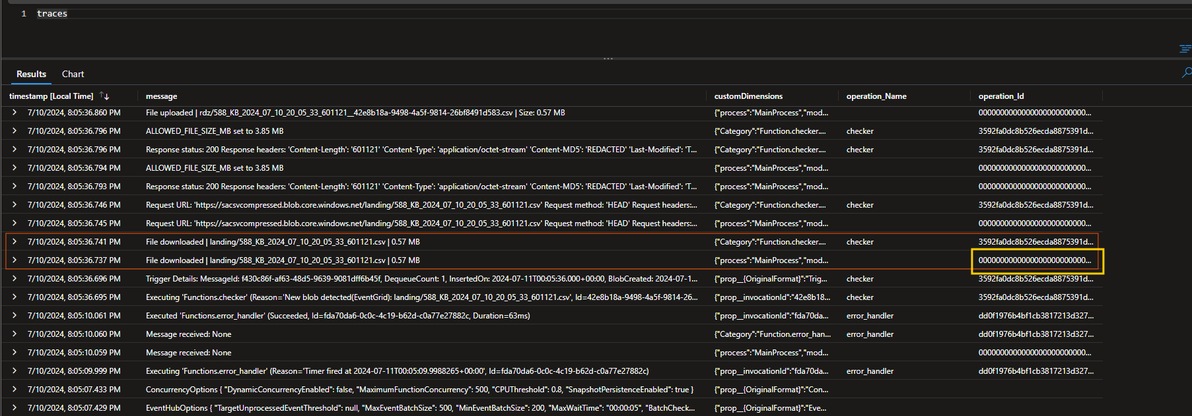Click the '{"prop__{OriginalFormat}":"Con...' customDimensions cell

tap(771, 390)
